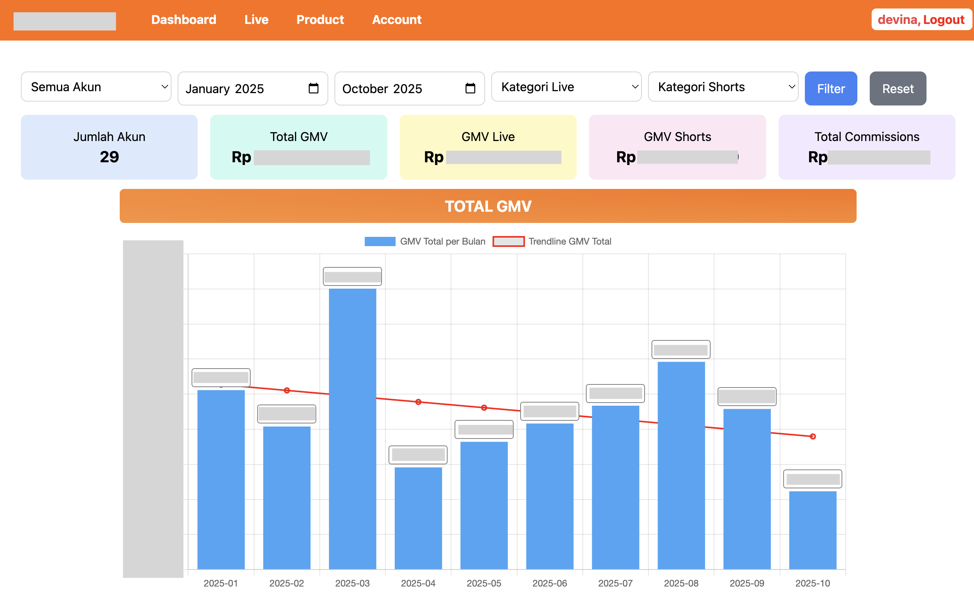Open the start date calendar picker

point(313,88)
